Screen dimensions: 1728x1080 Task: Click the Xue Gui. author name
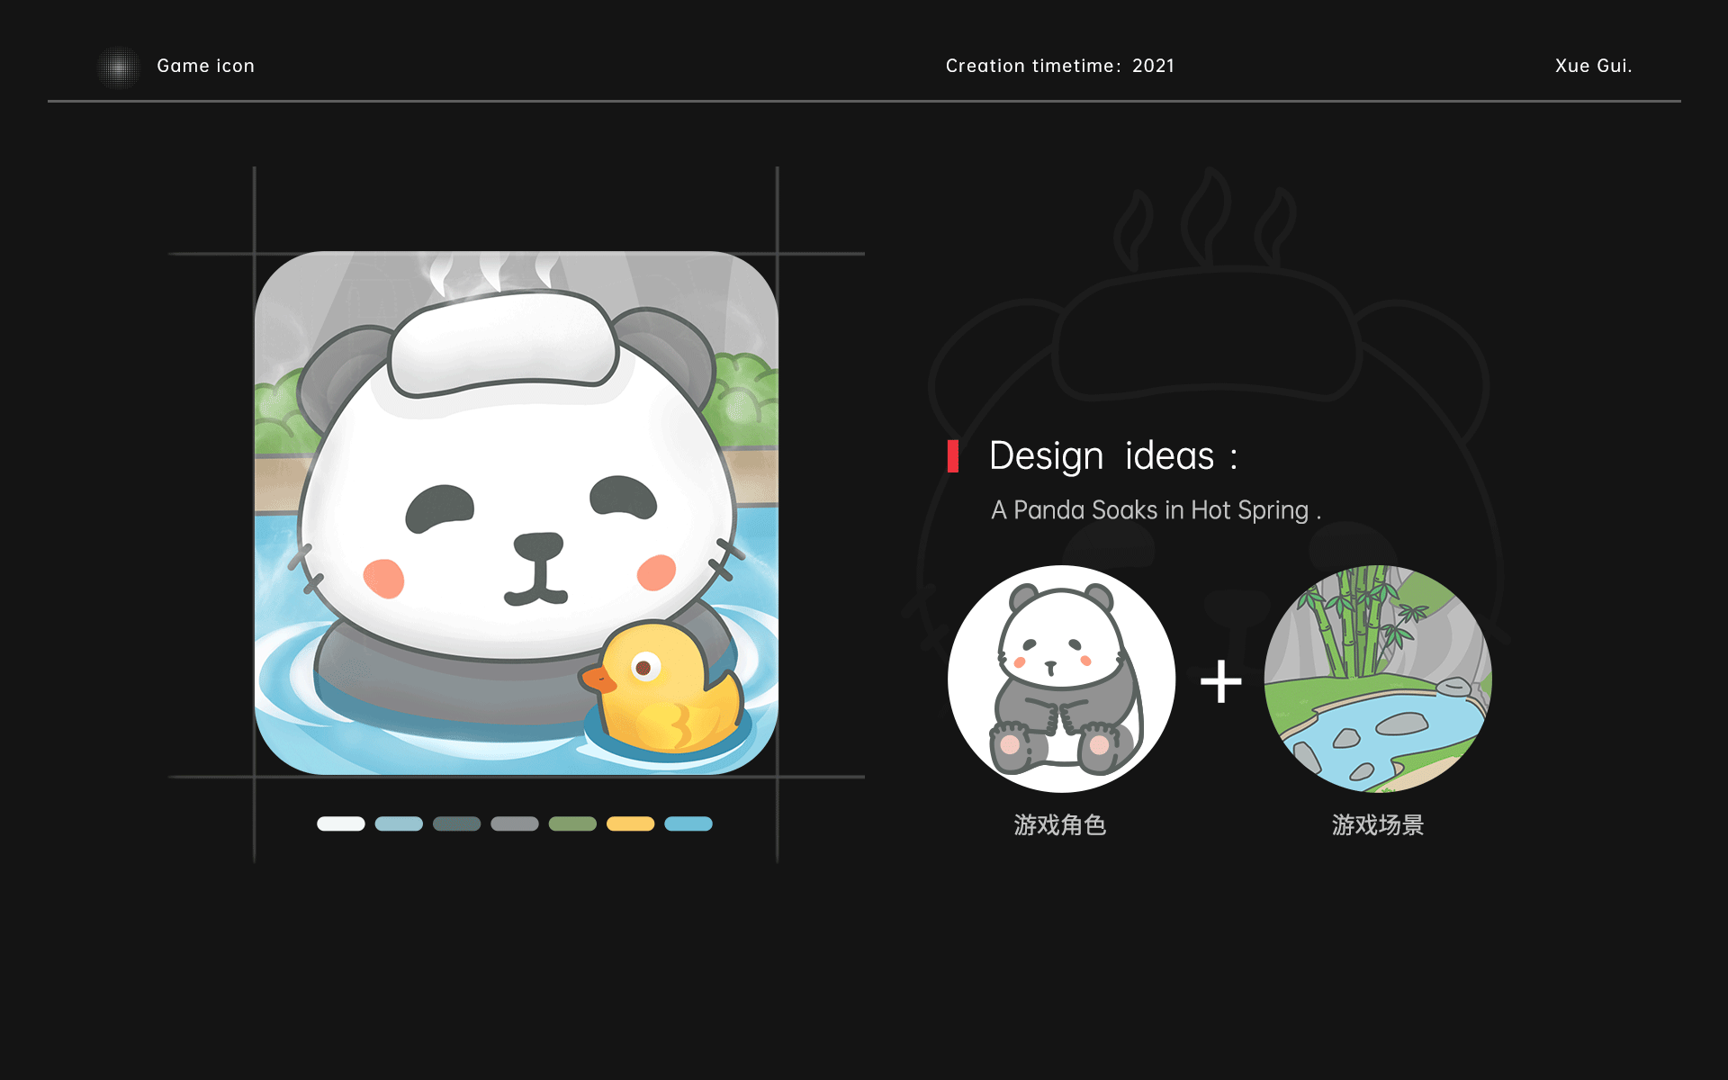[1593, 66]
